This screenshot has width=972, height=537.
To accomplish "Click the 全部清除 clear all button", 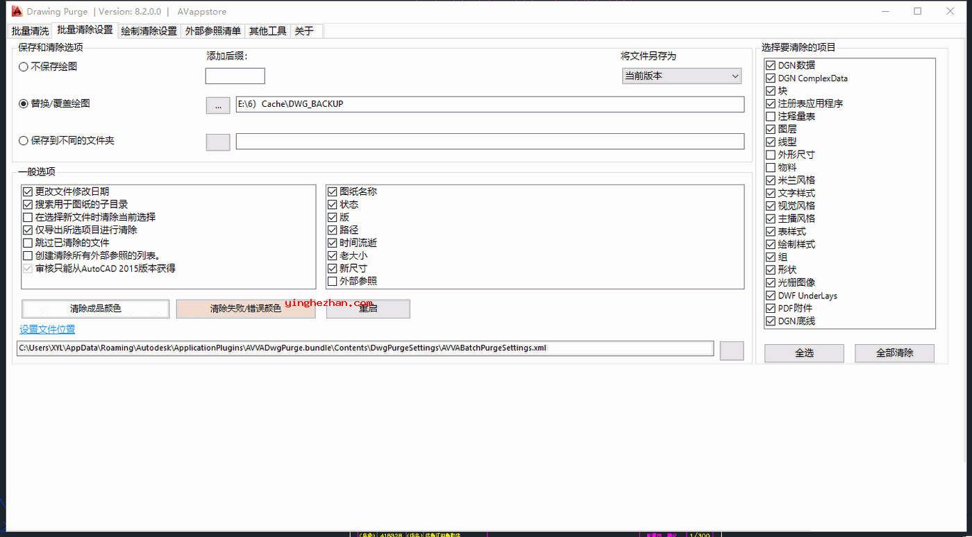I will click(894, 353).
